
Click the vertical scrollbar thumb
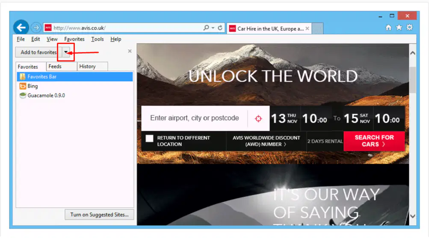[x=413, y=79]
